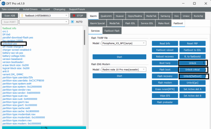
Task: Open the Xiaomi Special sub-tab
Action: (97, 23)
